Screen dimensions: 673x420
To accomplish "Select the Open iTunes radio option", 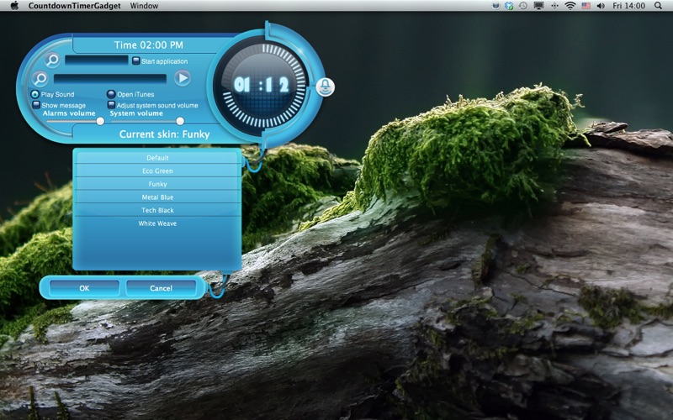I will 111,94.
